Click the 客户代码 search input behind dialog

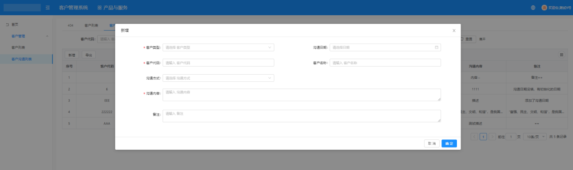[x=106, y=39]
